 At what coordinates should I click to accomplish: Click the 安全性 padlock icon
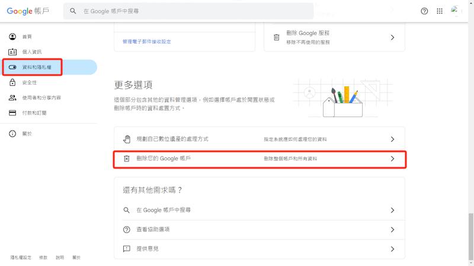[x=12, y=82]
